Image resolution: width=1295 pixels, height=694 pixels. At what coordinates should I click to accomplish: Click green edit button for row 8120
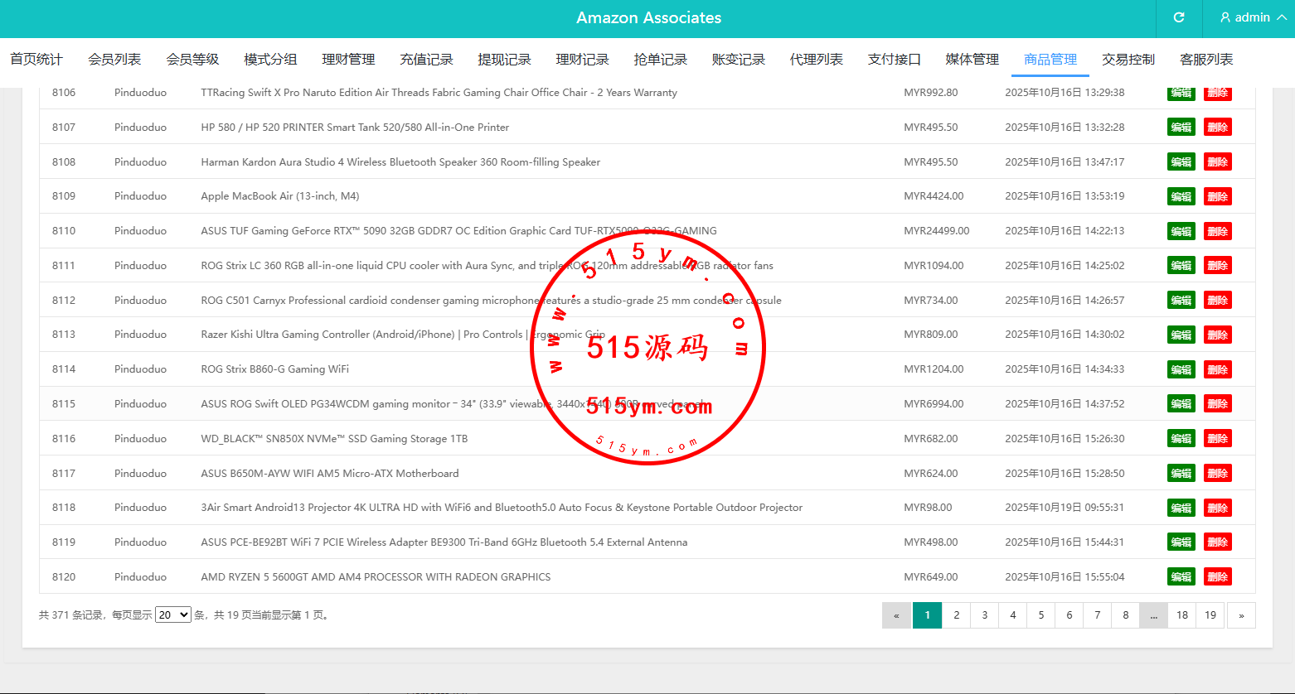[1181, 577]
